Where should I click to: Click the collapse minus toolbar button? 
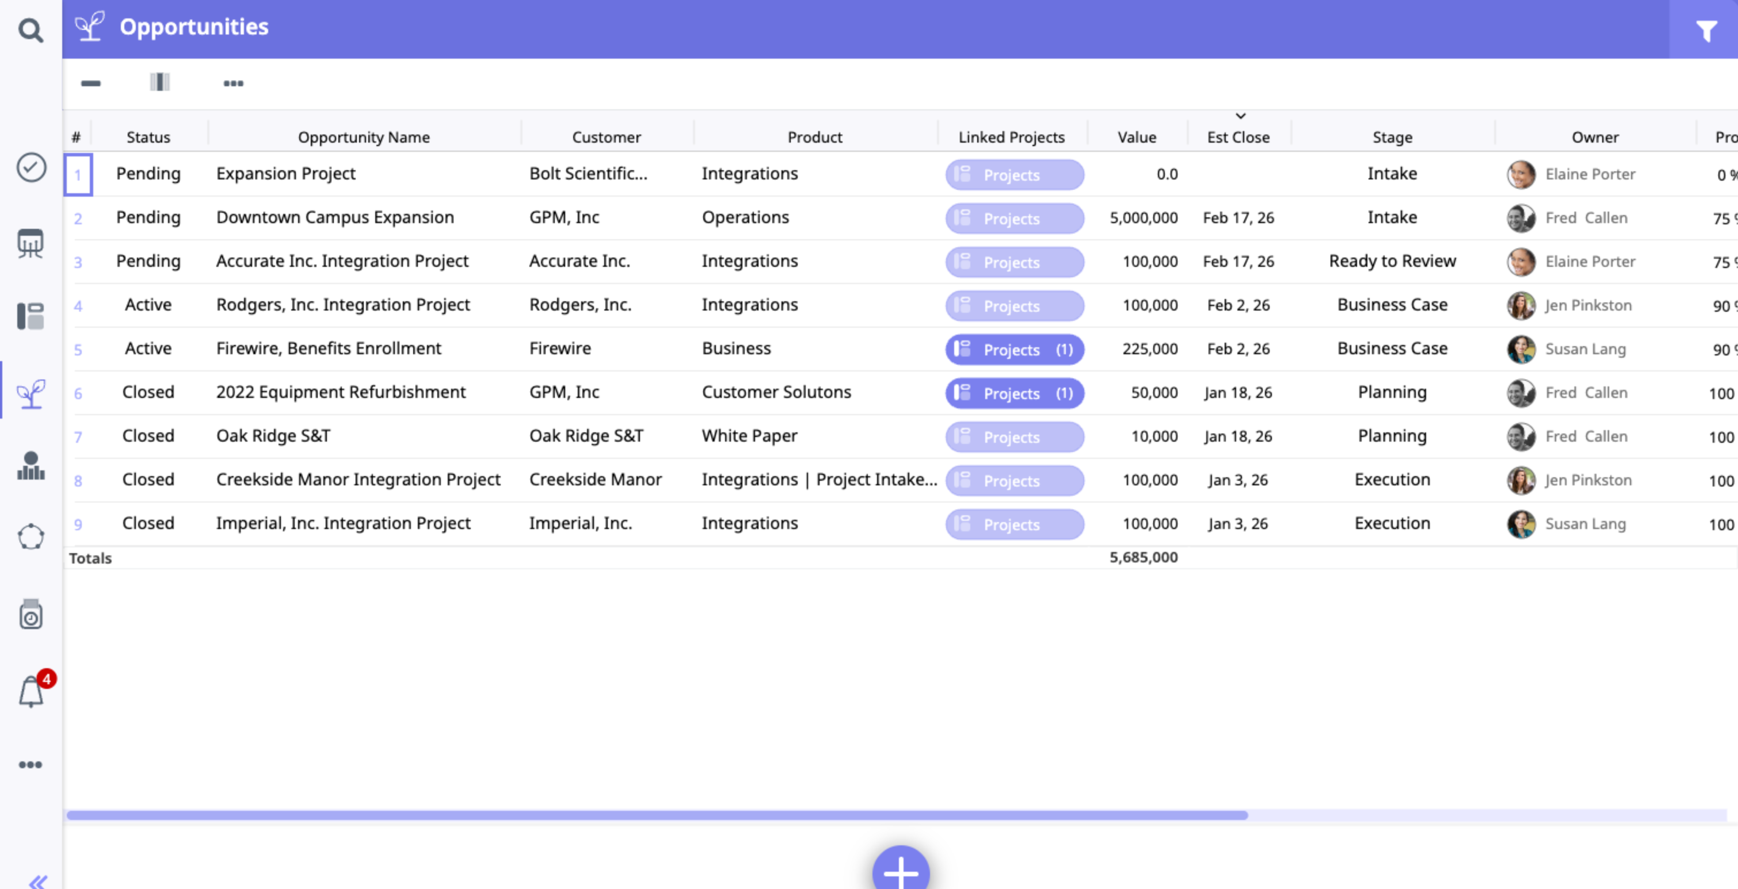[90, 83]
